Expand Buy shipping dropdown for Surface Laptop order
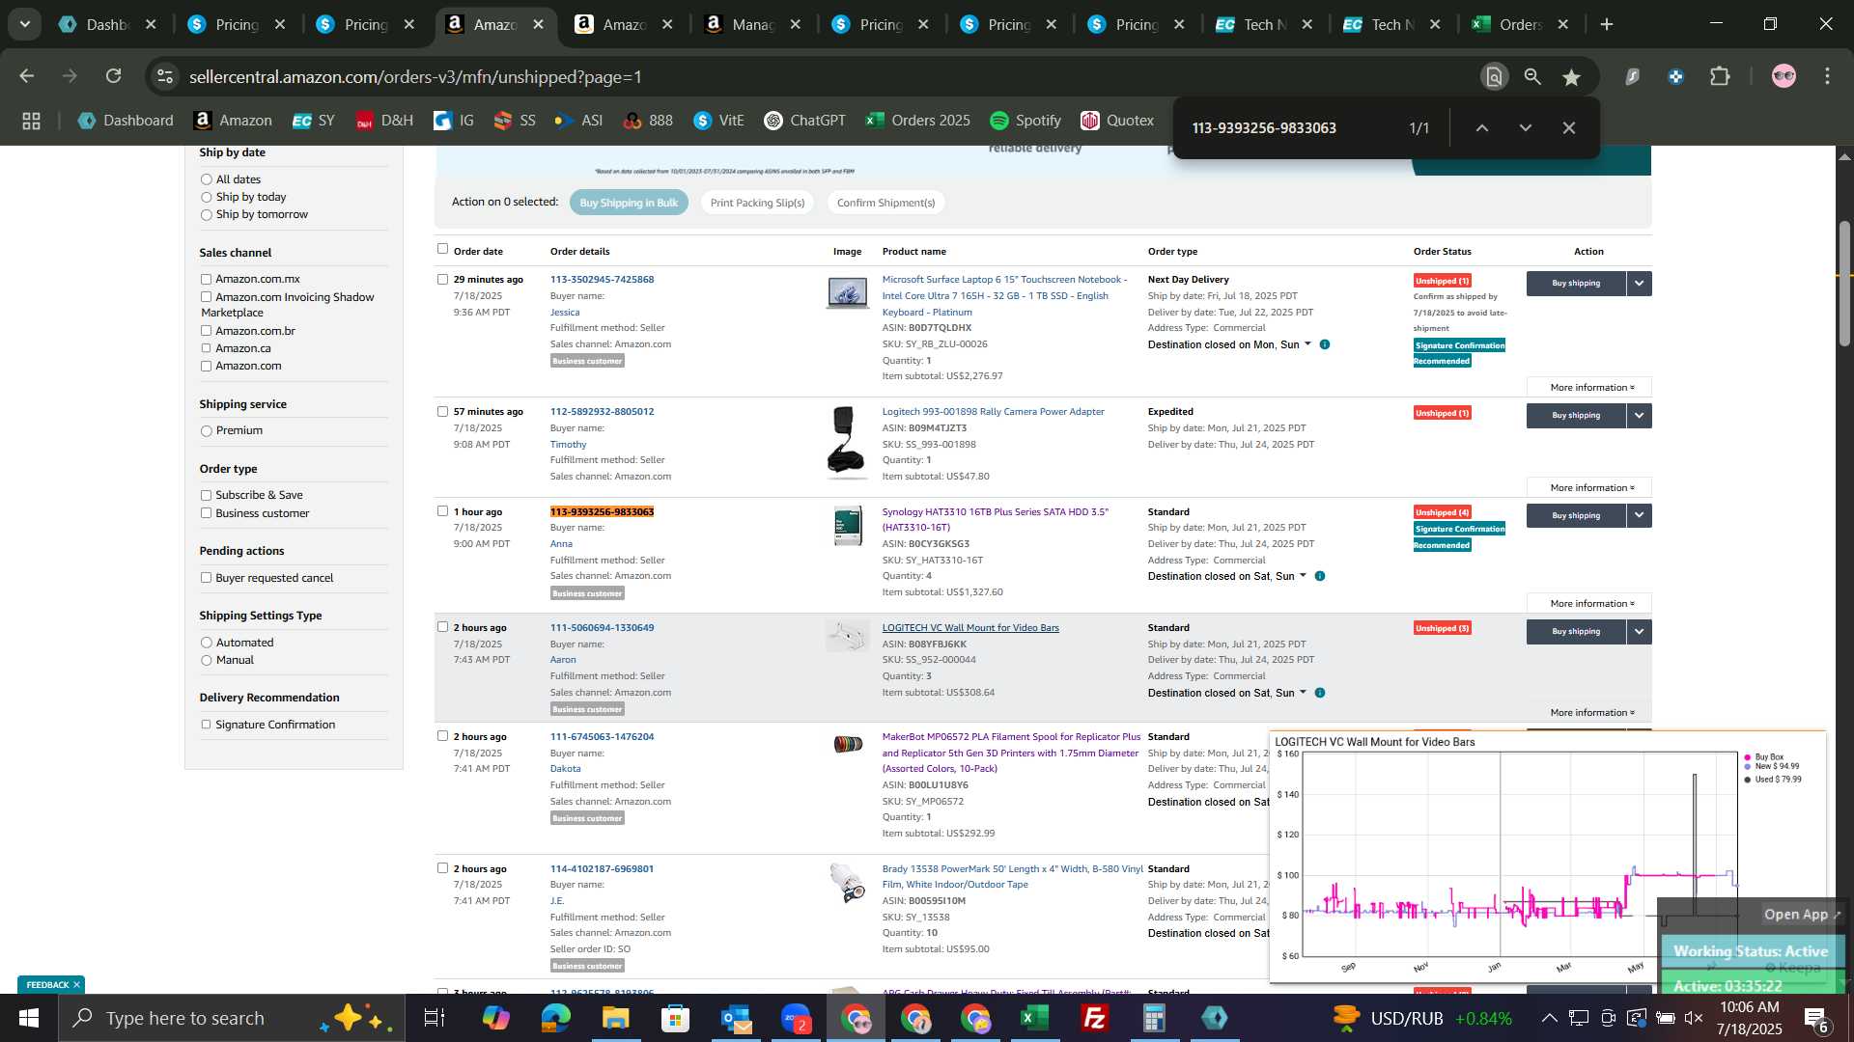1854x1042 pixels. coord(1640,284)
